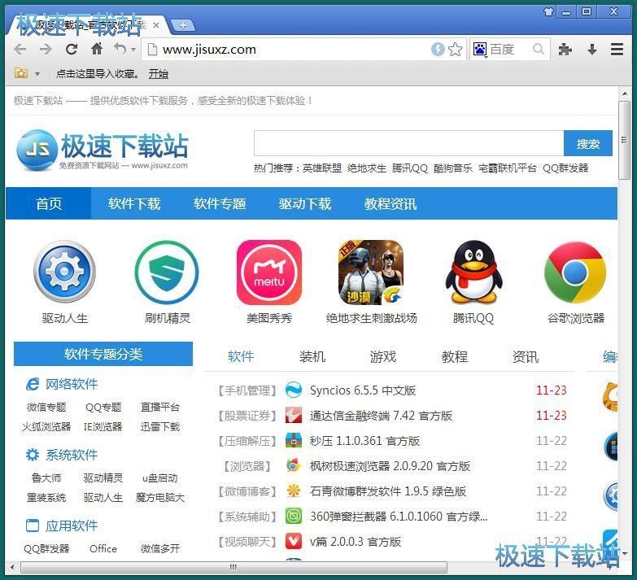Viewport: 637px width, 580px height.
Task: Select the 首页 navigation tab
Action: tap(49, 203)
